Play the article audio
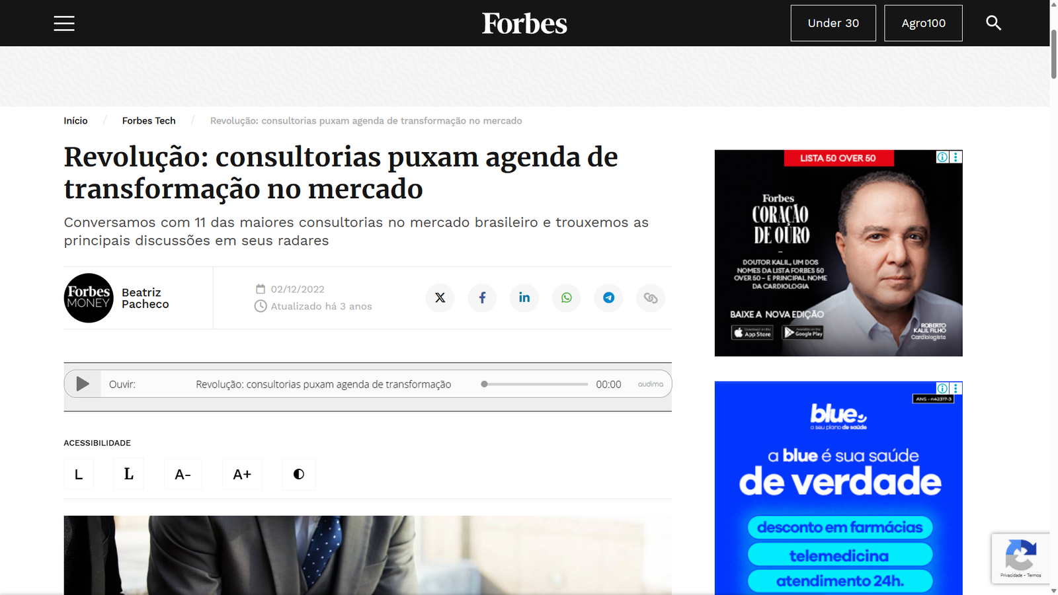This screenshot has height=595, width=1058. pos(83,384)
